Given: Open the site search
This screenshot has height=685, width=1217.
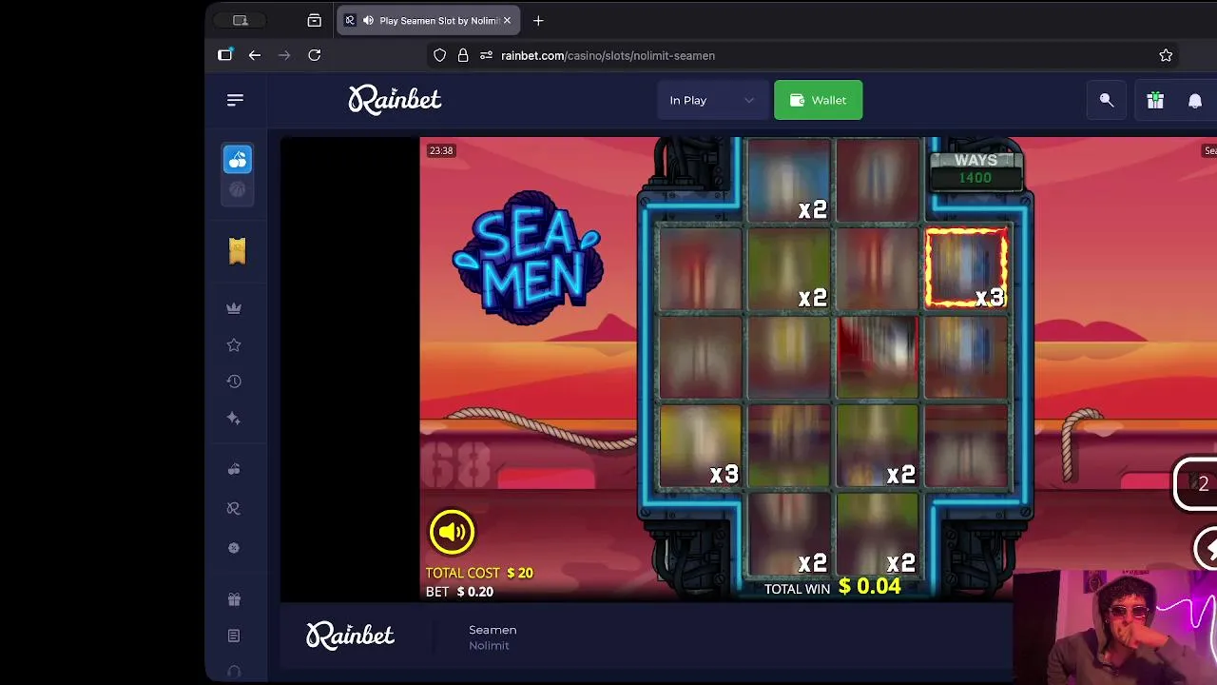Looking at the screenshot, I should [x=1107, y=100].
